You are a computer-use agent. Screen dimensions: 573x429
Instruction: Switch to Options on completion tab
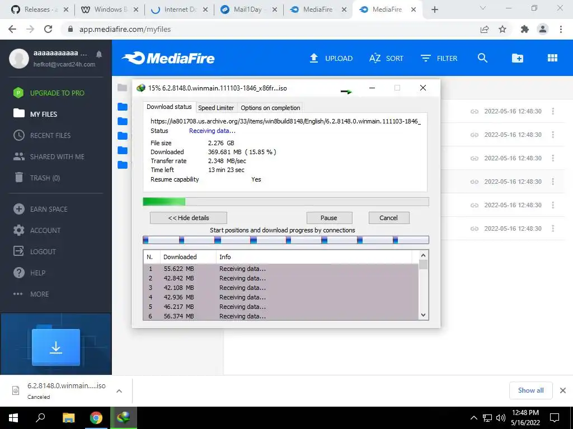[270, 108]
